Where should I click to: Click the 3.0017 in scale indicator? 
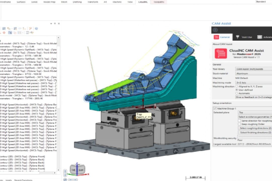[195, 177]
